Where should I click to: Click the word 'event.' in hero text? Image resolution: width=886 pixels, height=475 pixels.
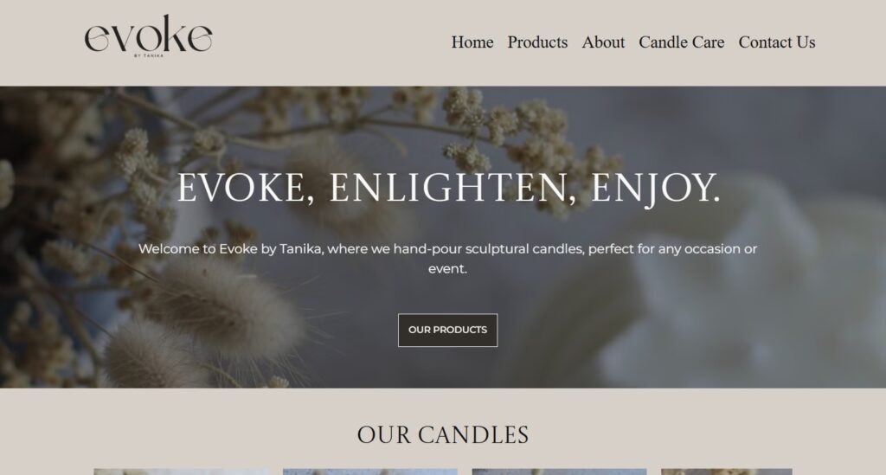pos(447,269)
